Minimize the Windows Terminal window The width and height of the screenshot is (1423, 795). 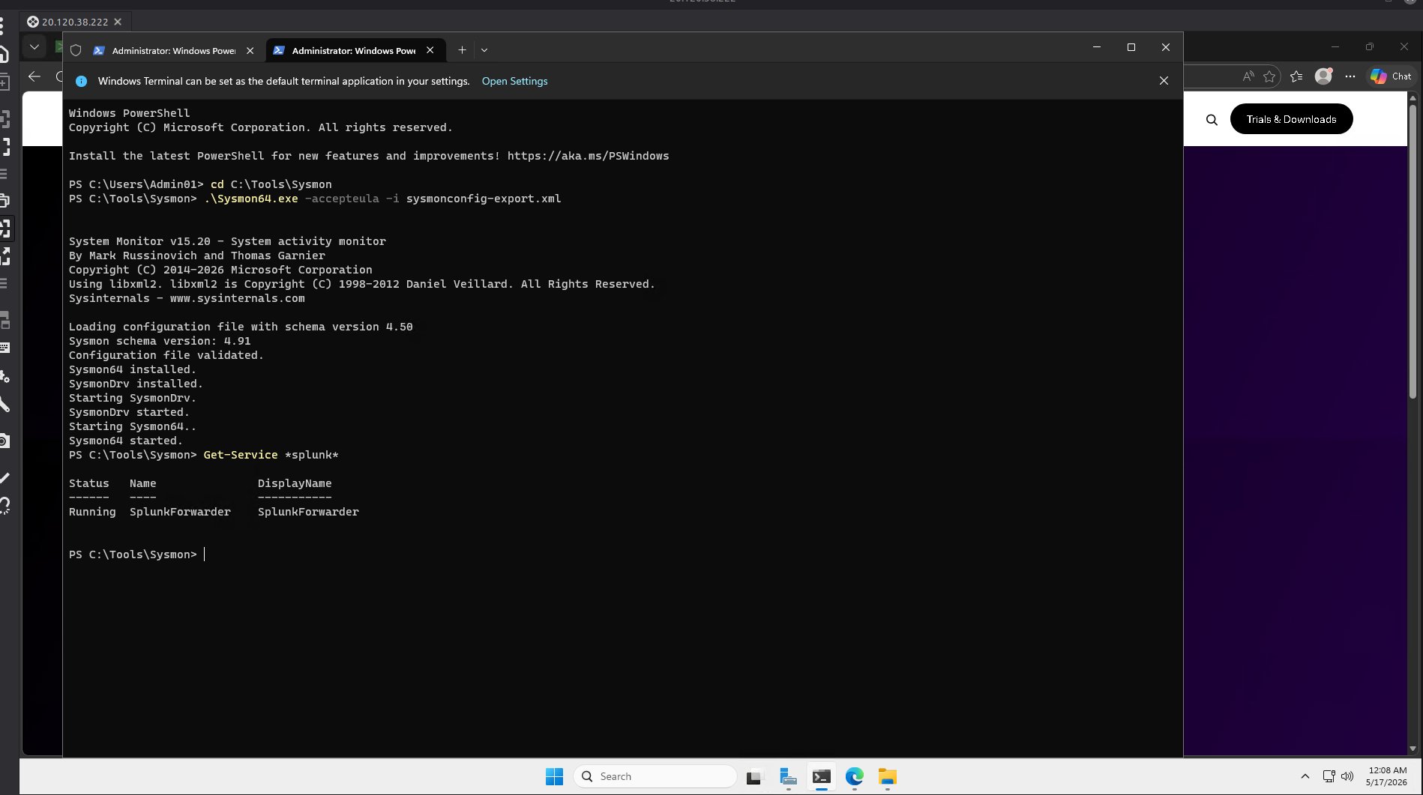pos(1097,47)
